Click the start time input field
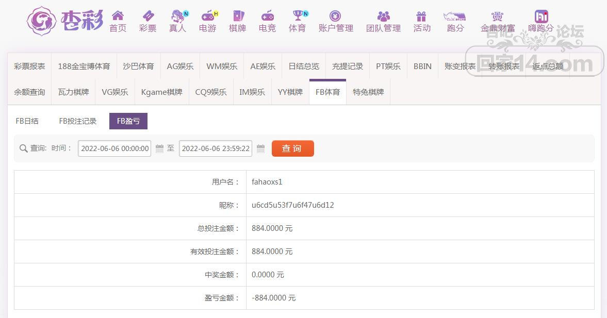The image size is (607, 318). (x=114, y=148)
